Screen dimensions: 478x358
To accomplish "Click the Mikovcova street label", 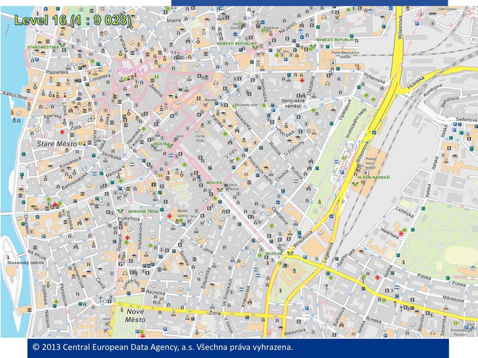I will 295,332.
